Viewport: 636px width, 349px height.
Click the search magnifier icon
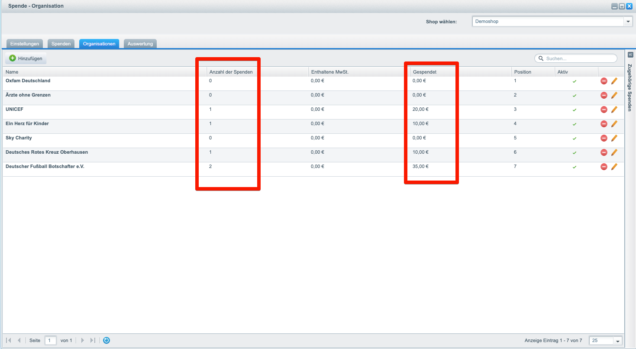tap(541, 58)
